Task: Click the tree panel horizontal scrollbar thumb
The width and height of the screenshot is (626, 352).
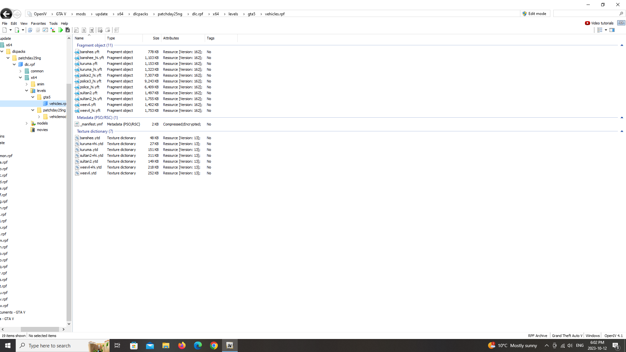Action: point(40,330)
